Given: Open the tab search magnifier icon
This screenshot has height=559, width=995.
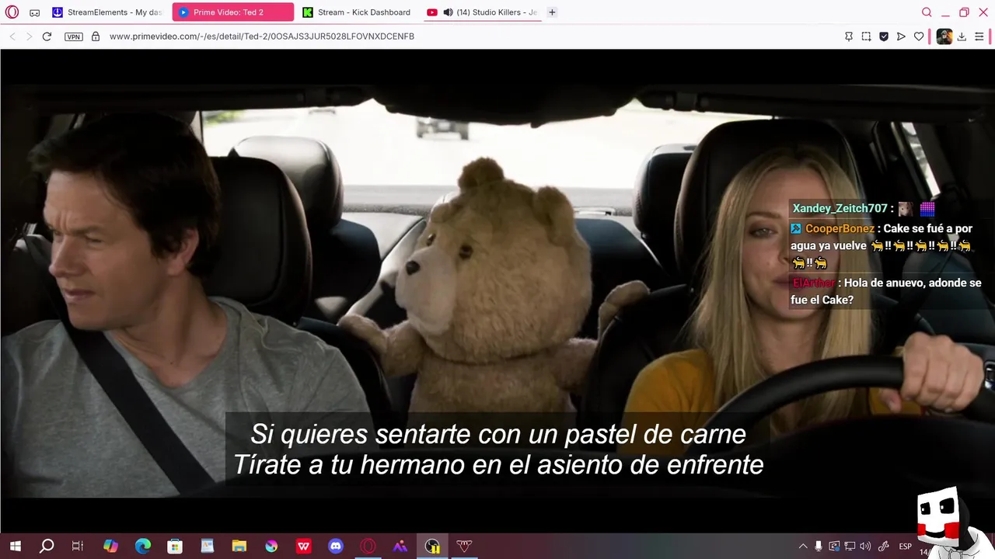Looking at the screenshot, I should [x=927, y=12].
